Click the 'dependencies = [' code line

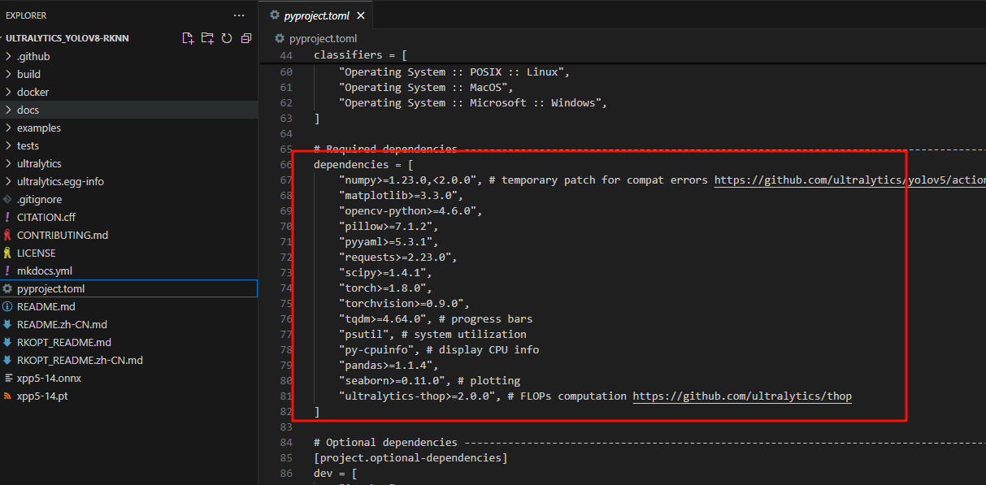363,165
